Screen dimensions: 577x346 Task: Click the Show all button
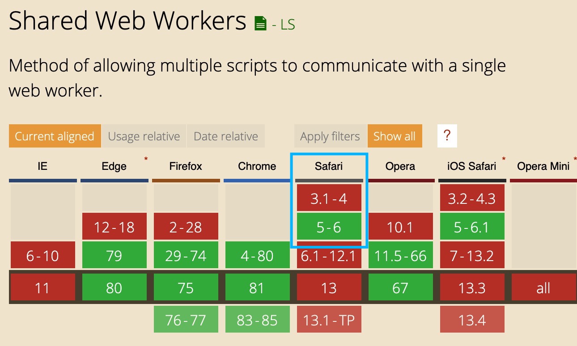[x=395, y=136]
